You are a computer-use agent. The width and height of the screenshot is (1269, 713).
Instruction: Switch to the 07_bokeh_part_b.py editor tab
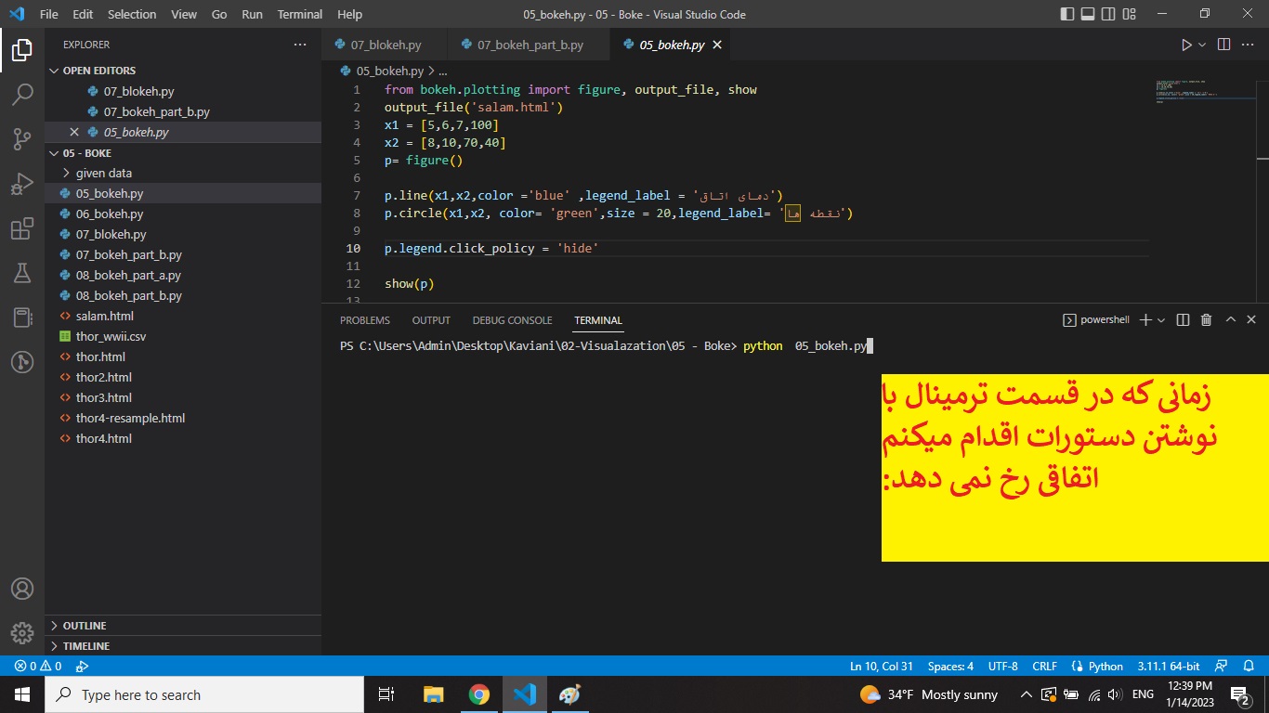530,45
